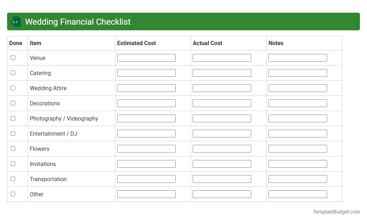
Task: Tick the checkbox next to Wedding Attire
Action: click(x=13, y=88)
